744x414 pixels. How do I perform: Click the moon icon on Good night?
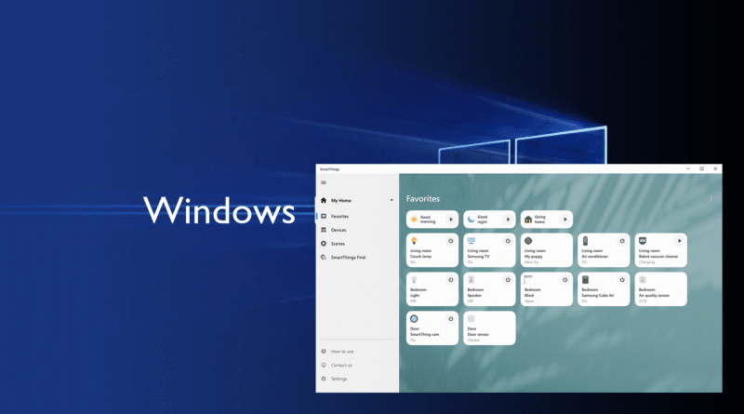click(471, 220)
